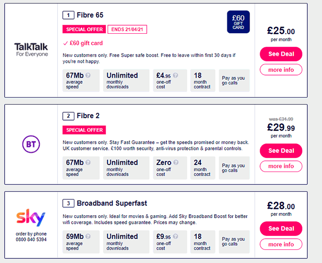Show more info for TalkTalk Fibre 65
This screenshot has width=322, height=263.
point(281,70)
